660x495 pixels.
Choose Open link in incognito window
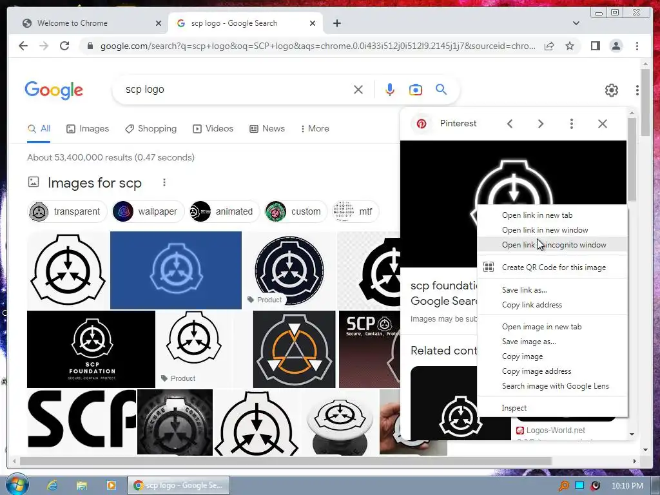coord(552,244)
